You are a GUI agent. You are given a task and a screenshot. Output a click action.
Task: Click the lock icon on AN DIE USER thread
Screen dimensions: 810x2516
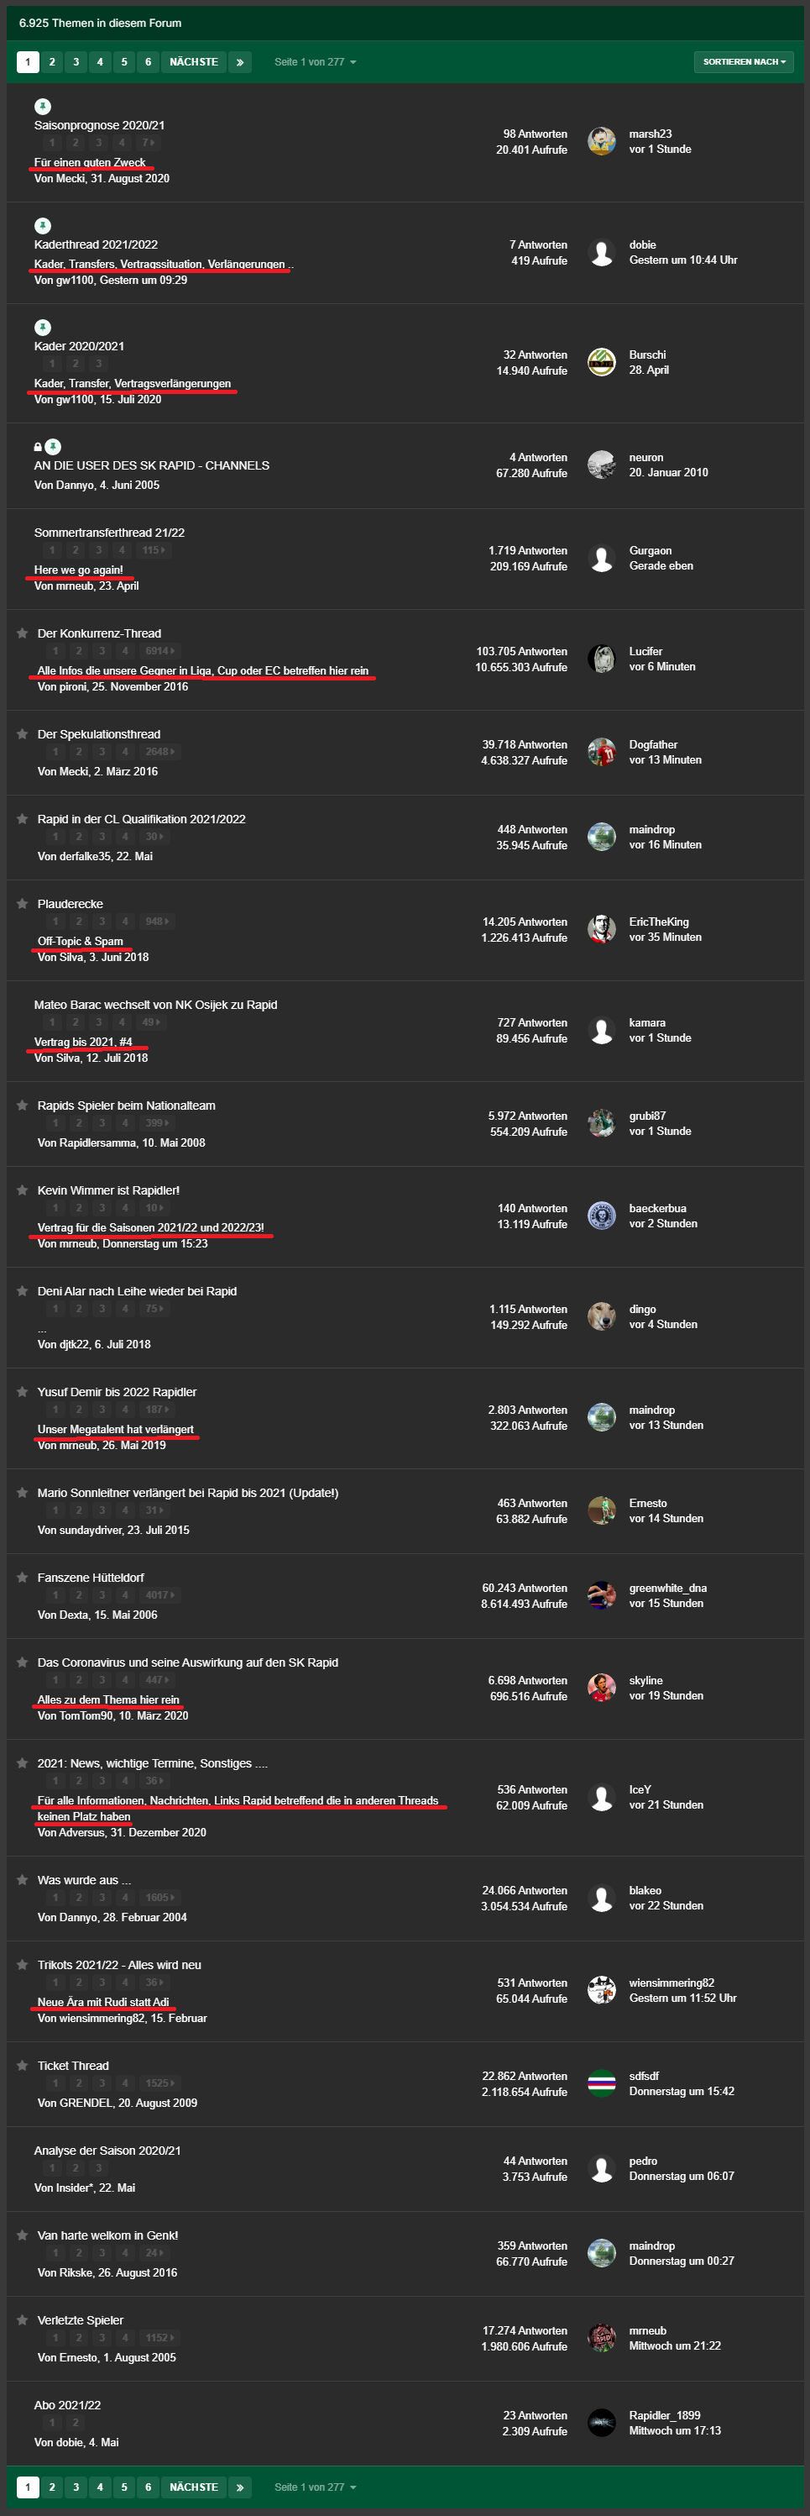tap(38, 446)
